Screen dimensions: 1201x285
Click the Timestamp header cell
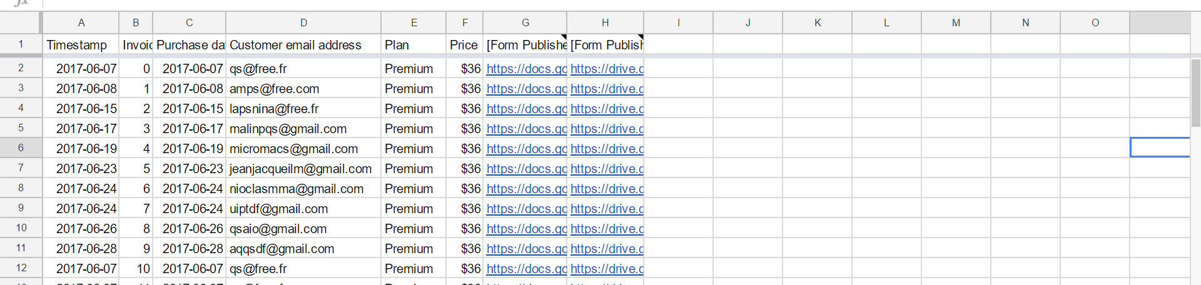click(81, 45)
